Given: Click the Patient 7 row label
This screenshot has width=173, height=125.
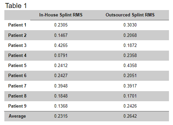Looking at the screenshot, I should pos(17,86).
